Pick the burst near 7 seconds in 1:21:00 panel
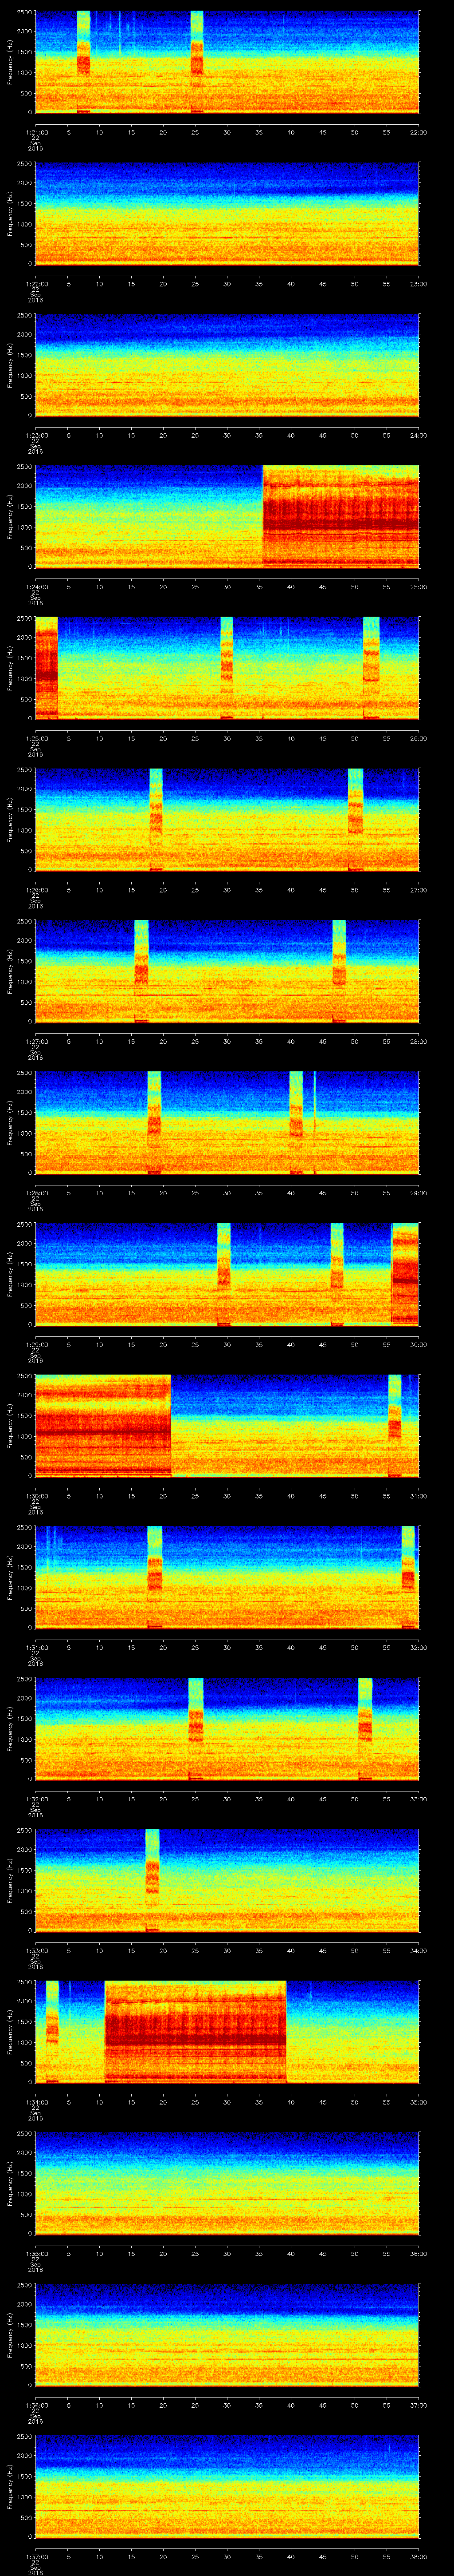Screen dimensions: 454x2576 pos(83,60)
